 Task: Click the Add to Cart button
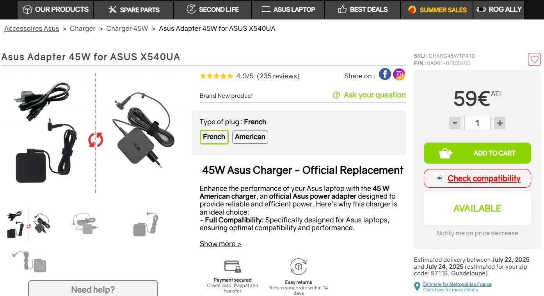477,153
